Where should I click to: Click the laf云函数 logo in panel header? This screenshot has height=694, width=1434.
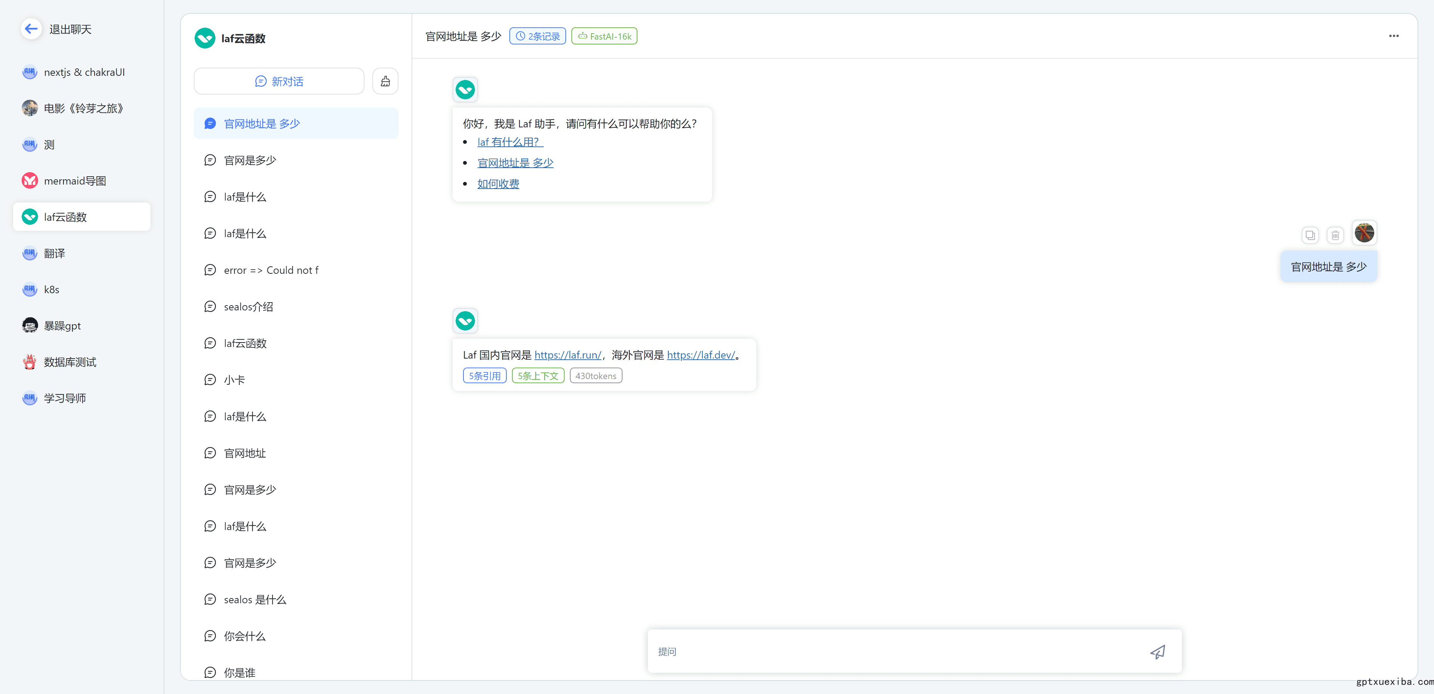click(x=205, y=38)
